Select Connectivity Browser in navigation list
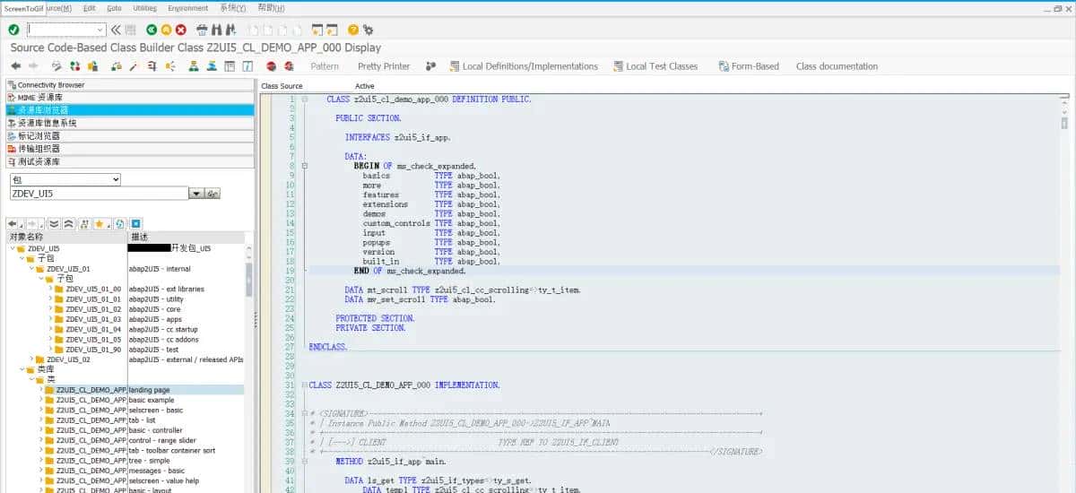1076x493 pixels. [x=129, y=84]
